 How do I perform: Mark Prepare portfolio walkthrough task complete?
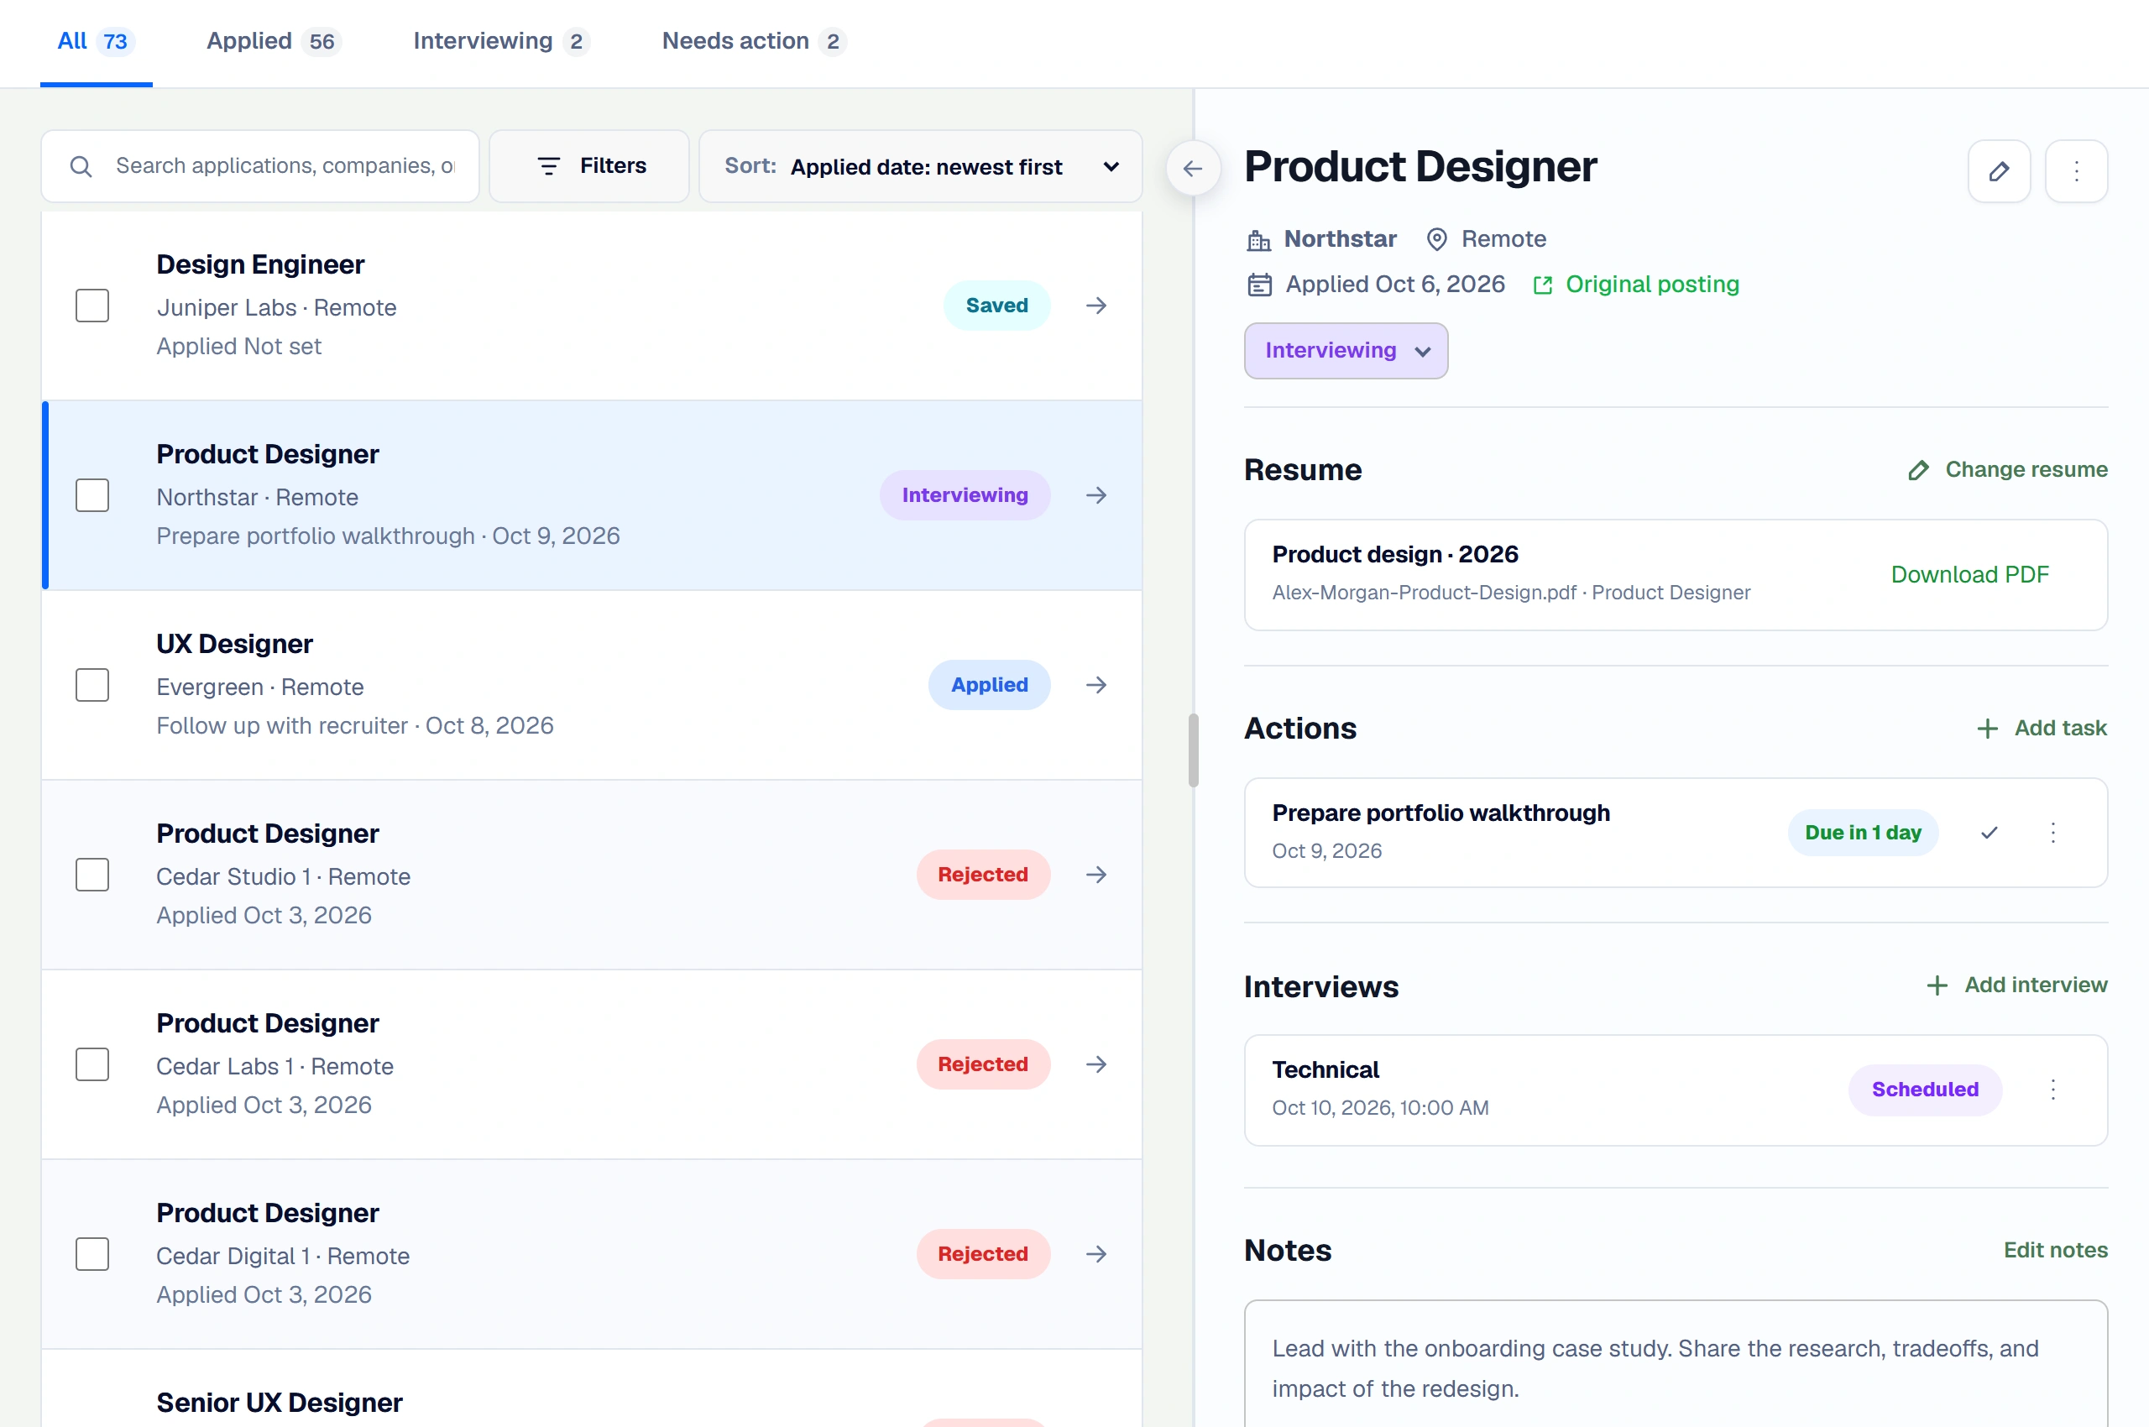(x=1989, y=833)
